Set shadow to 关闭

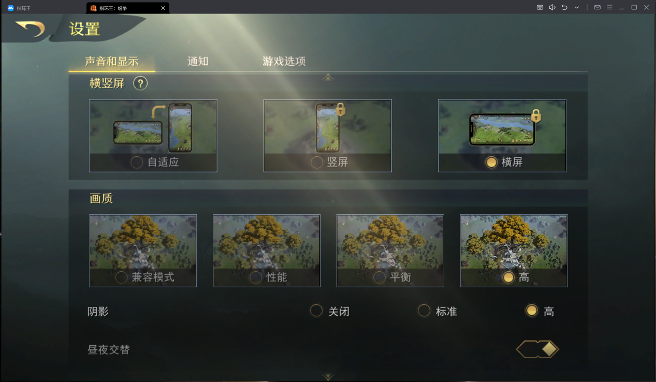(x=330, y=311)
